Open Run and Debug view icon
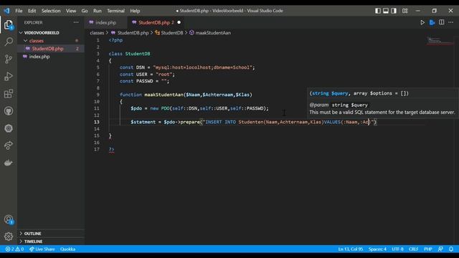This screenshot has height=258, width=459. point(9,77)
